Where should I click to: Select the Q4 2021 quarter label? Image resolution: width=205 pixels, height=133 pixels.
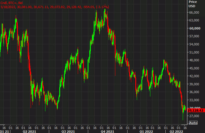(106, 131)
